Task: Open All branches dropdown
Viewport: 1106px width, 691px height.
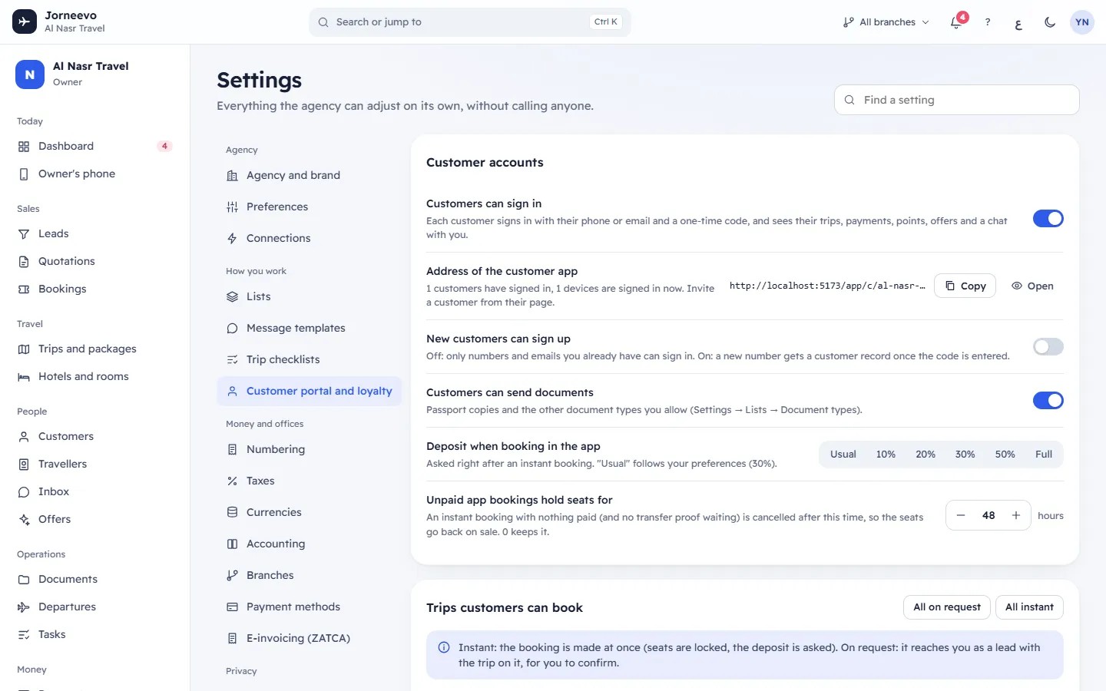Action: (x=886, y=22)
